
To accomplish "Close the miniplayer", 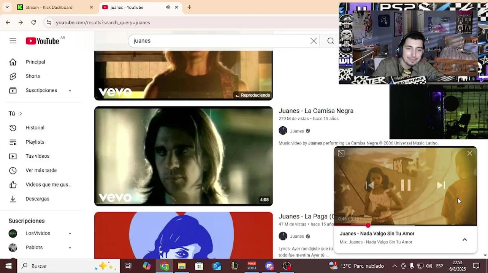I will pos(470,153).
